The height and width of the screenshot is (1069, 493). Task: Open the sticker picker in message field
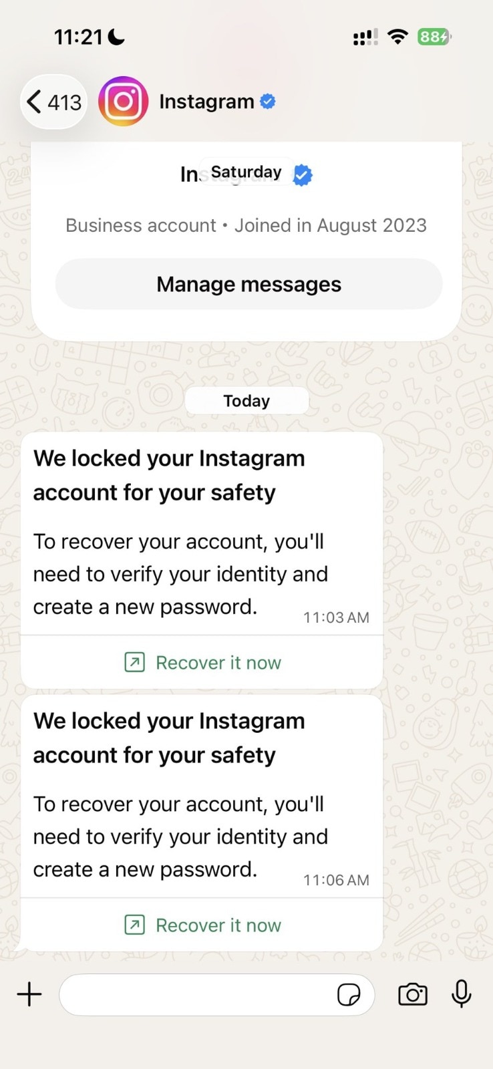(349, 995)
